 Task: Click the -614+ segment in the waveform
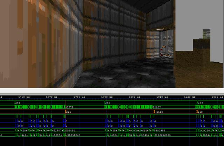point(145,131)
